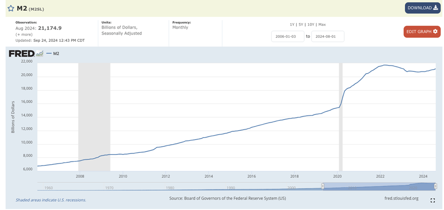Click the star icon beside M2 title
444x210 pixels.
(10, 8)
